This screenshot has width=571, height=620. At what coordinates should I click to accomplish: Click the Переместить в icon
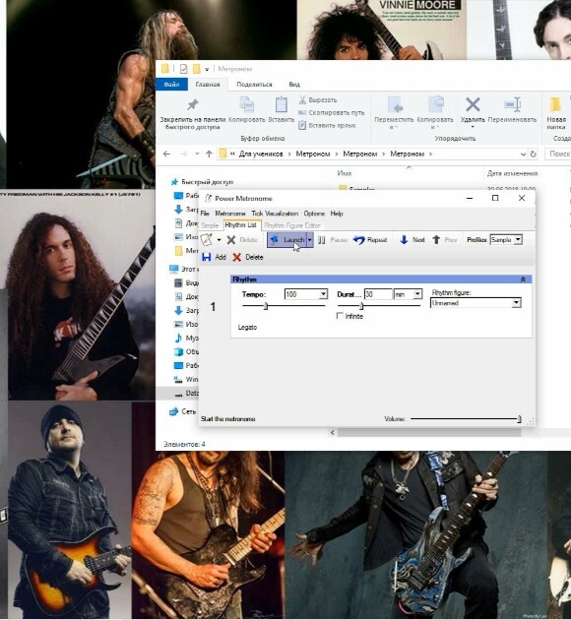point(395,104)
